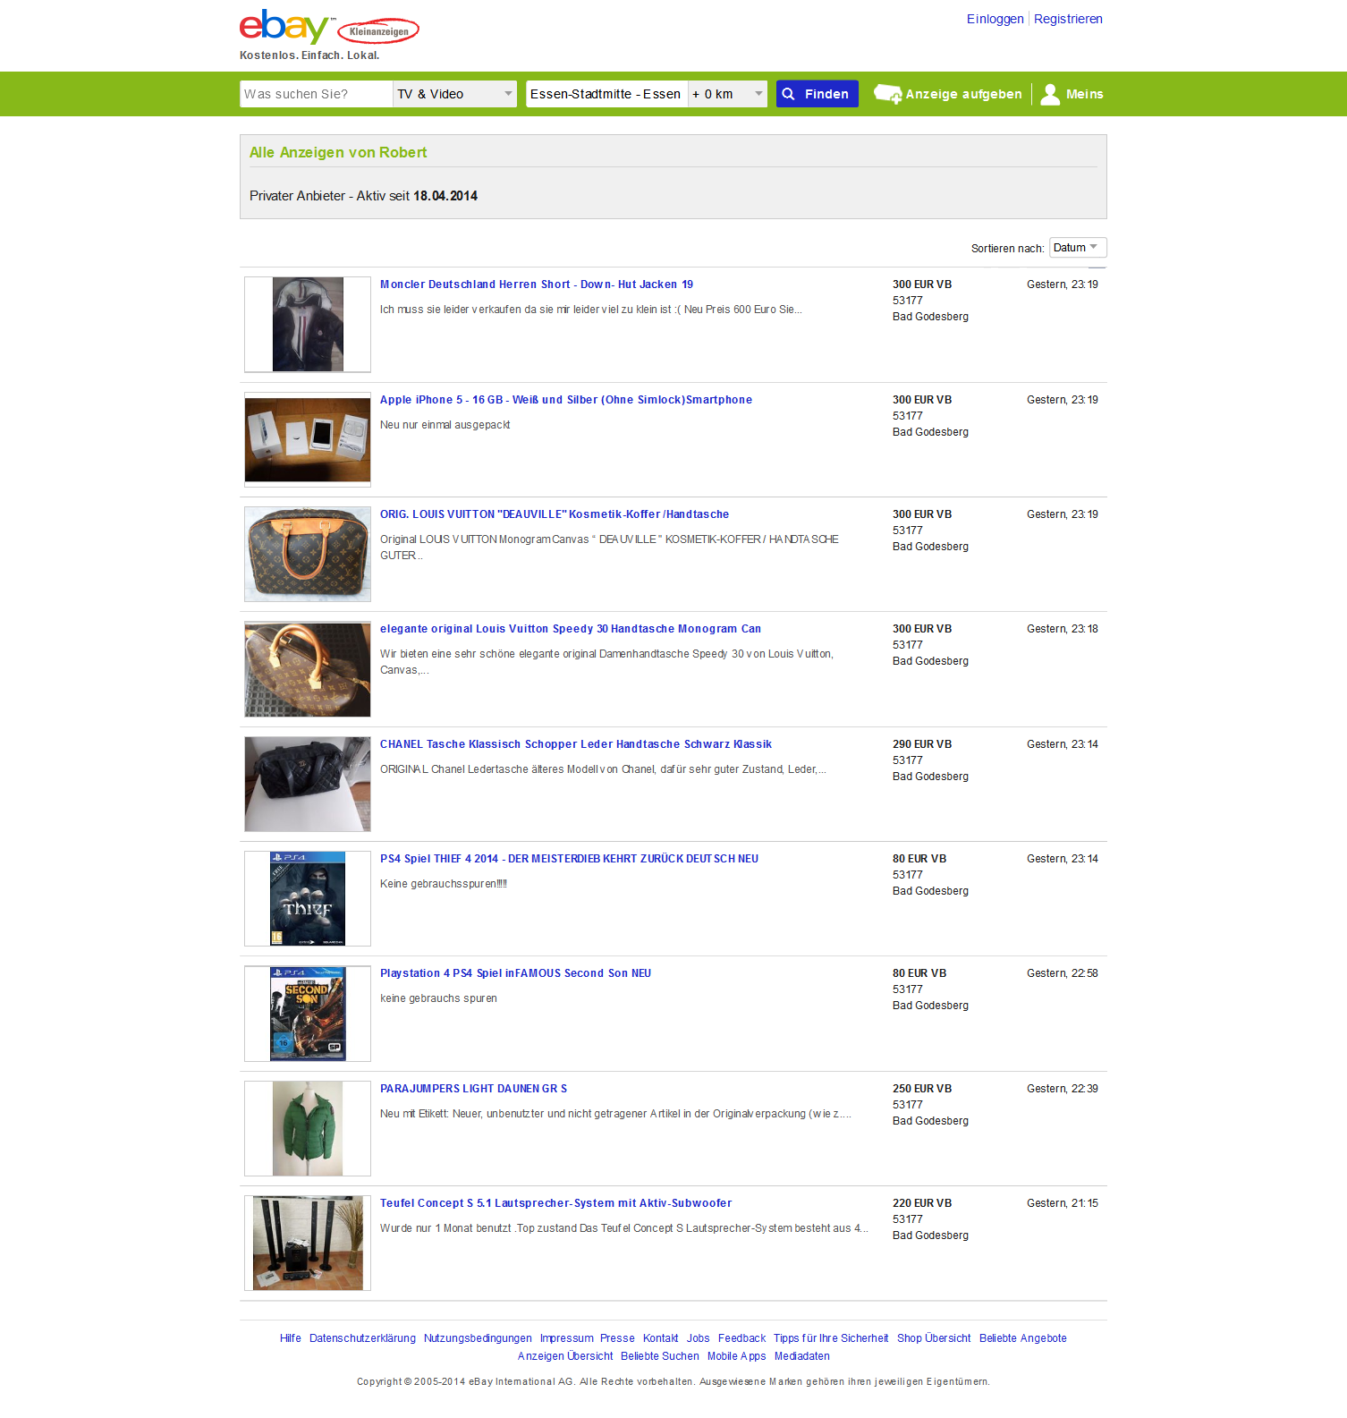The image size is (1347, 1418).
Task: Open the TV & Video category dropdown
Action: [454, 94]
